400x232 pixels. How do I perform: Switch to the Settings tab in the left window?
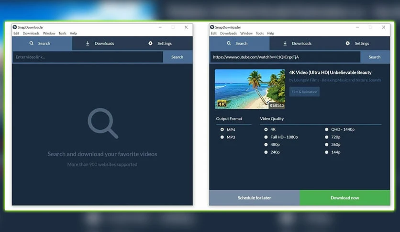pyautogui.click(x=163, y=43)
